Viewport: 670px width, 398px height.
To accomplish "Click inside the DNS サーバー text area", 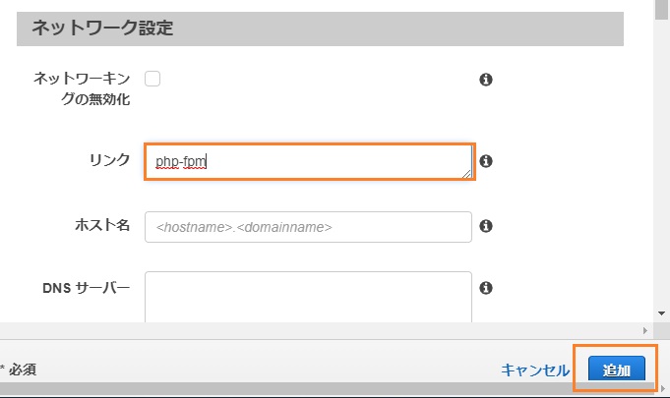I will click(x=308, y=297).
